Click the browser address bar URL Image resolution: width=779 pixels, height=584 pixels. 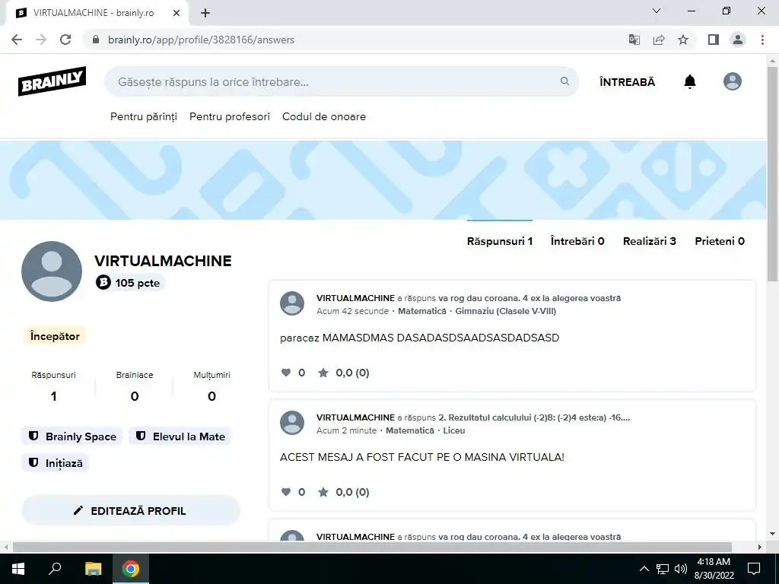pos(201,40)
